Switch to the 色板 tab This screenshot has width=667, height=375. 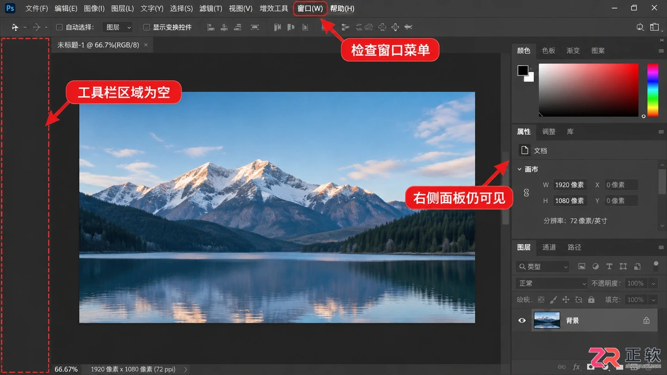pyautogui.click(x=548, y=50)
